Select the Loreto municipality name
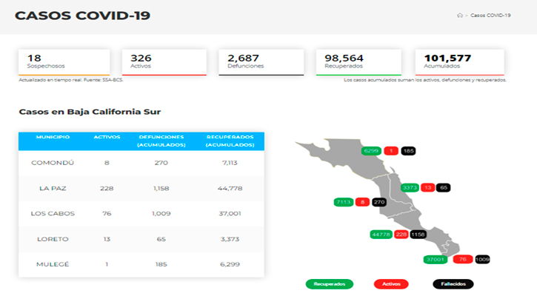The width and height of the screenshot is (537, 296). (53, 239)
